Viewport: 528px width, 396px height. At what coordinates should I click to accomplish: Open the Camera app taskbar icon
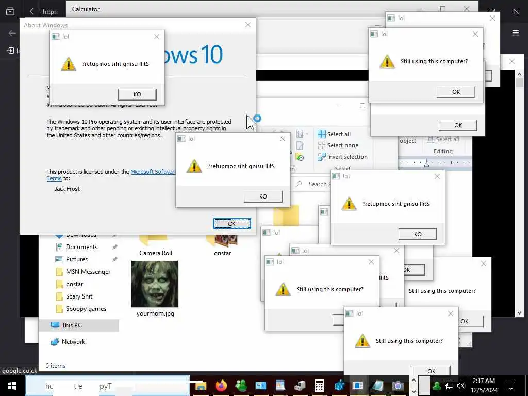398,386
